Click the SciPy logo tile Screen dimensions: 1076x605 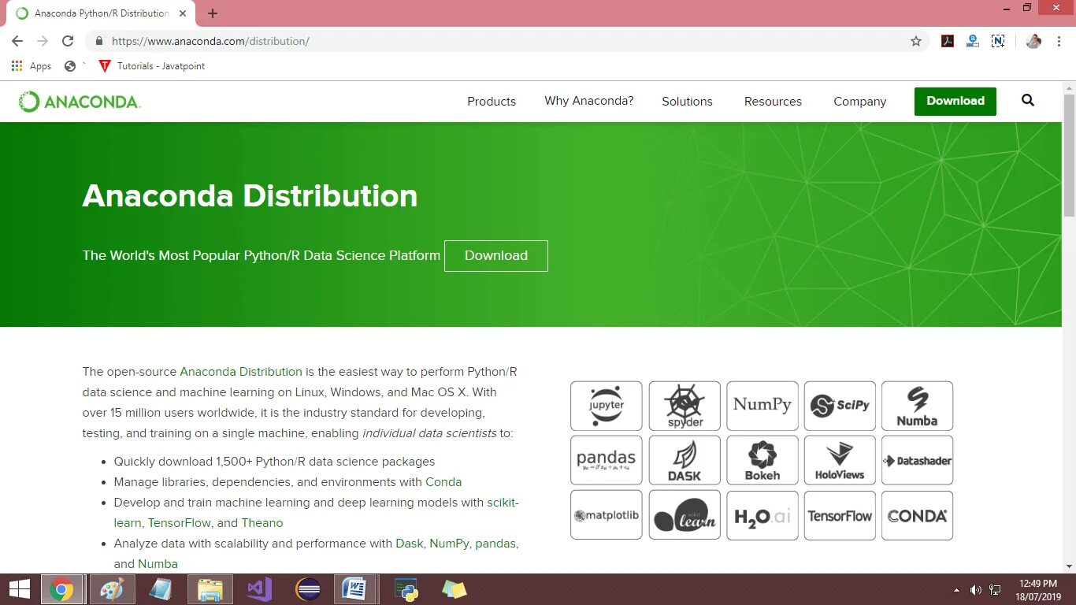coord(840,406)
